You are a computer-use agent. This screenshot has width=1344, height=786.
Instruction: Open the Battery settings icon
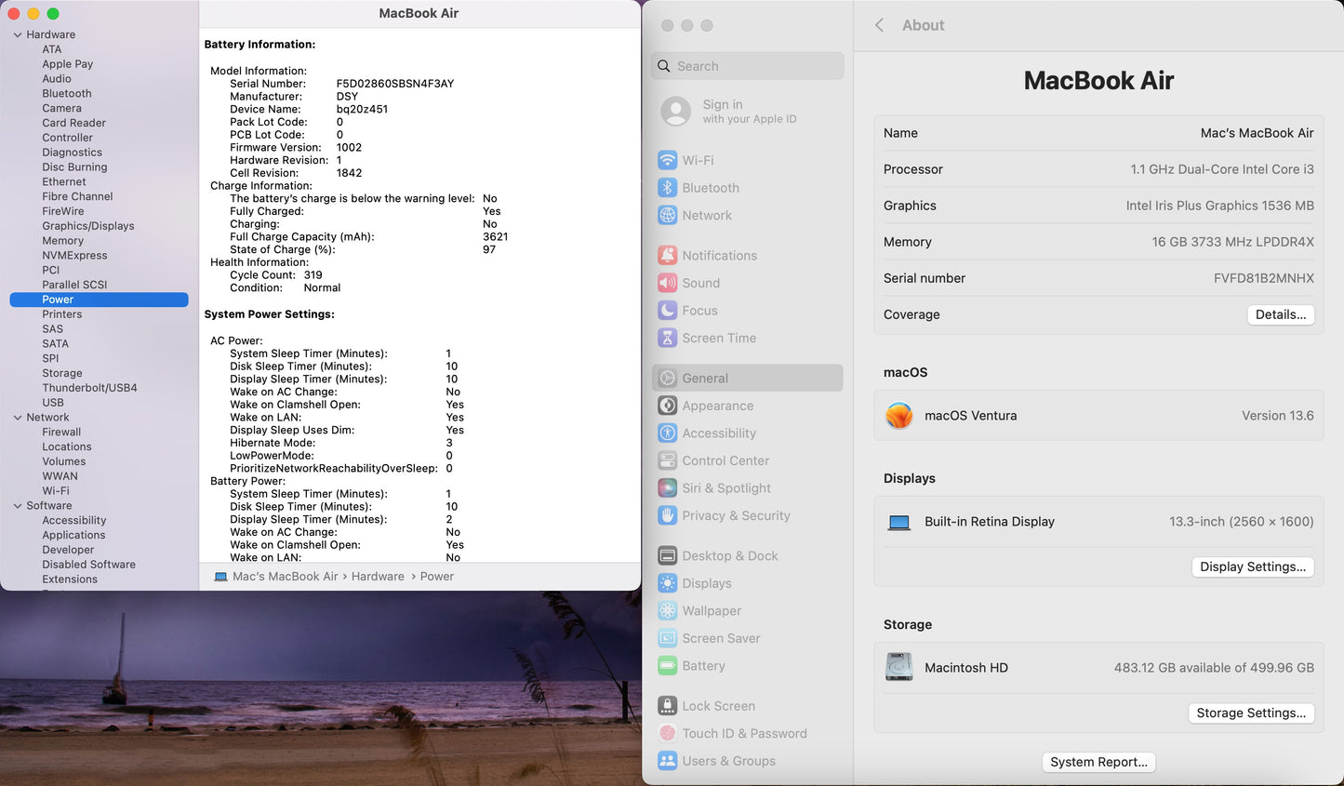[667, 666]
